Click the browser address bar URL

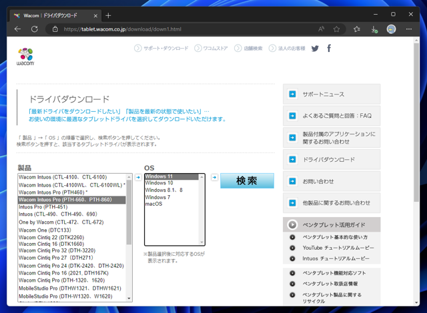coord(123,29)
